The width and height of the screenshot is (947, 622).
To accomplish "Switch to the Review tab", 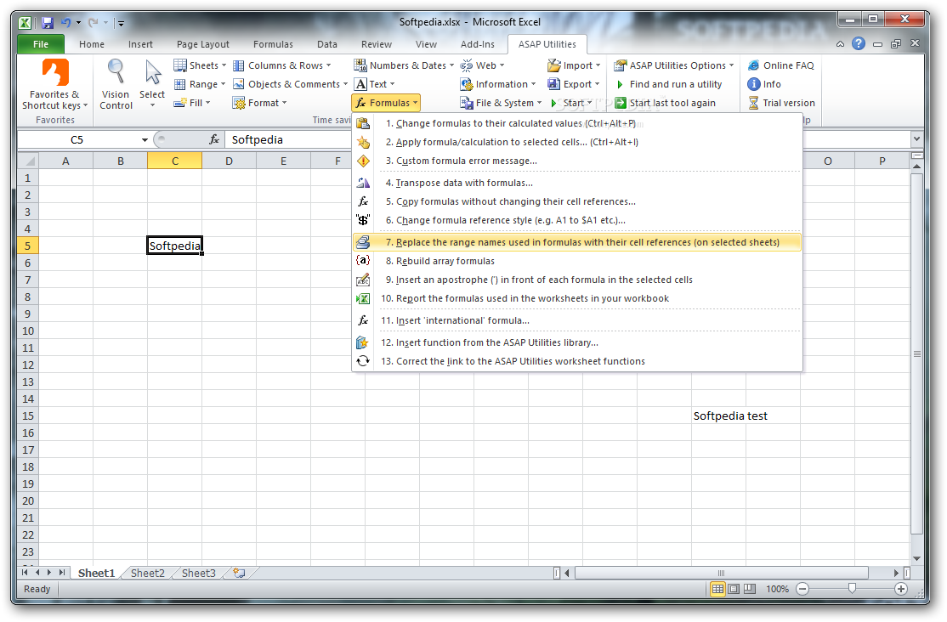I will pos(377,44).
